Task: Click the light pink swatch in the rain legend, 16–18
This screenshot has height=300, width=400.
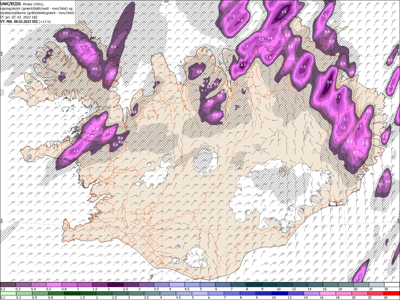Action: (328, 293)
